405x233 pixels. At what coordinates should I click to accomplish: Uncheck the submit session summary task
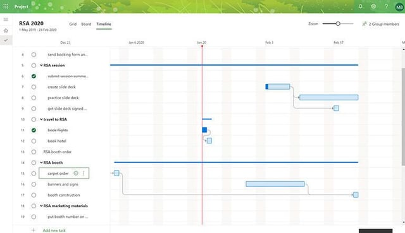pos(34,76)
